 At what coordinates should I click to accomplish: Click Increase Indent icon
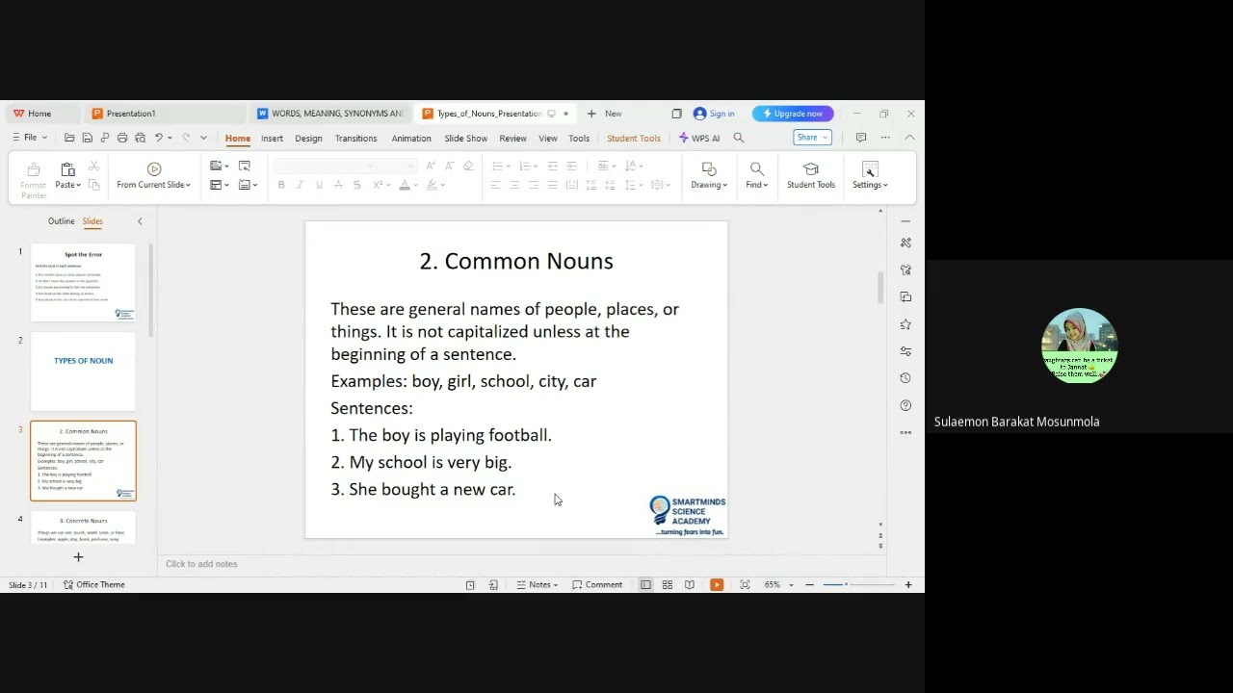[x=571, y=166]
